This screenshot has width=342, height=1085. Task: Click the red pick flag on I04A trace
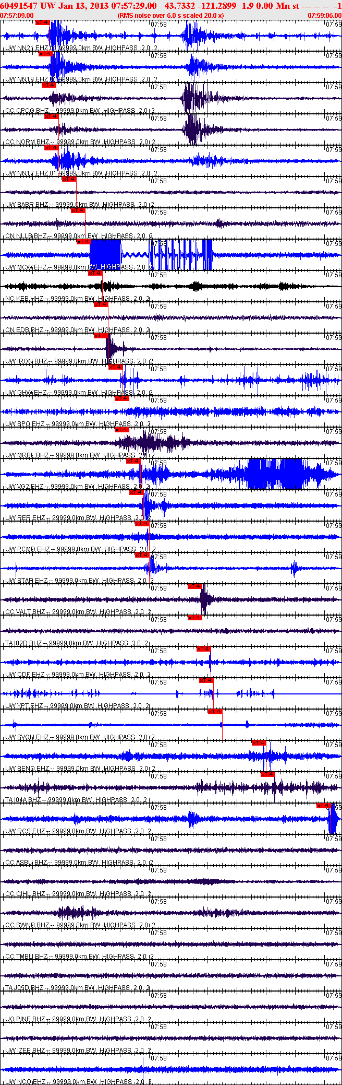pyautogui.click(x=267, y=774)
